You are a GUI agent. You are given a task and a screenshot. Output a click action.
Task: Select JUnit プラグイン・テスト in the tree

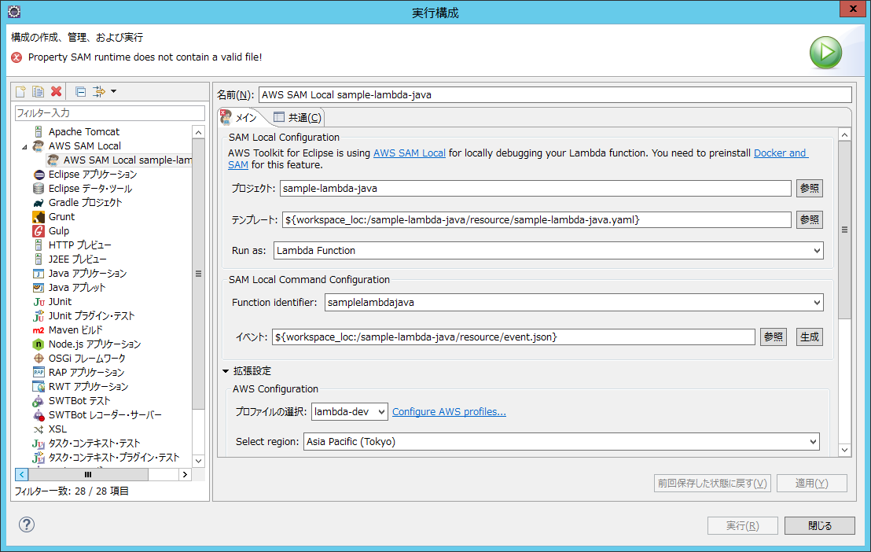[92, 316]
